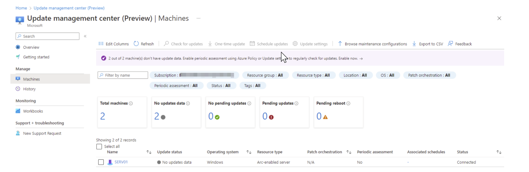Open the Status filter
Image resolution: width=529 pixels, height=172 pixels.
click(221, 86)
